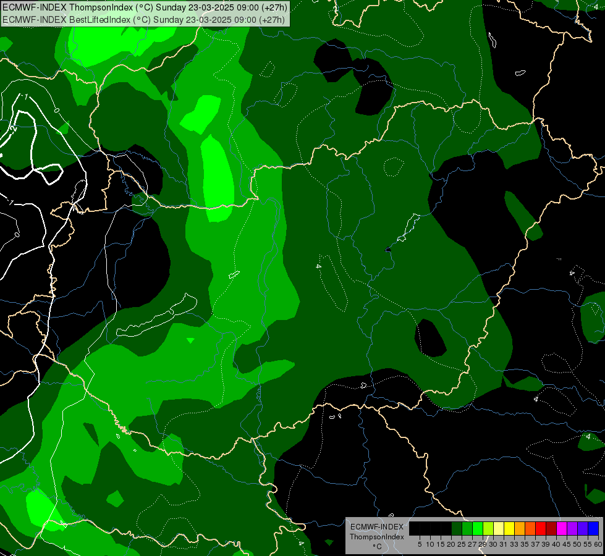Screen dimensions: 605x556
Task: Click the BestLiftedIndex title line at top
Action: (x=143, y=19)
